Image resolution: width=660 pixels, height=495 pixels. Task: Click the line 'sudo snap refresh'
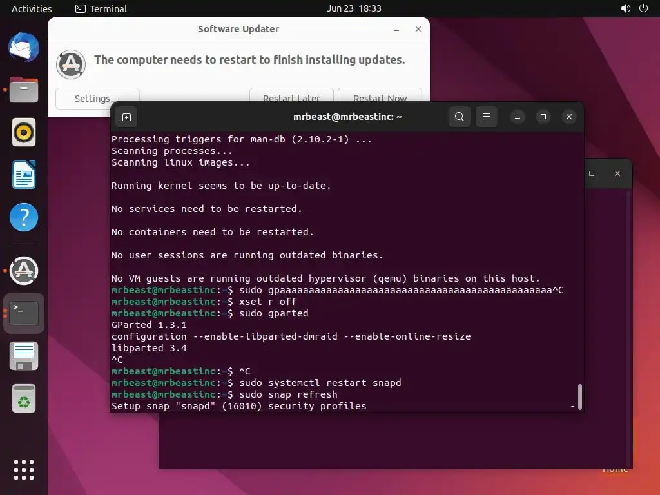coord(224,394)
